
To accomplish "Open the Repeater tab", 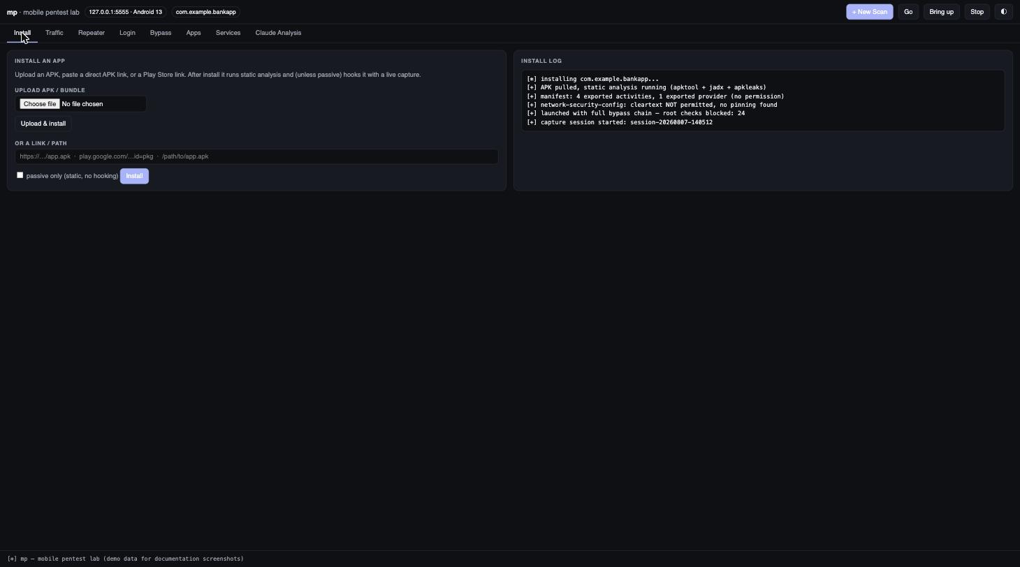I will pyautogui.click(x=92, y=33).
